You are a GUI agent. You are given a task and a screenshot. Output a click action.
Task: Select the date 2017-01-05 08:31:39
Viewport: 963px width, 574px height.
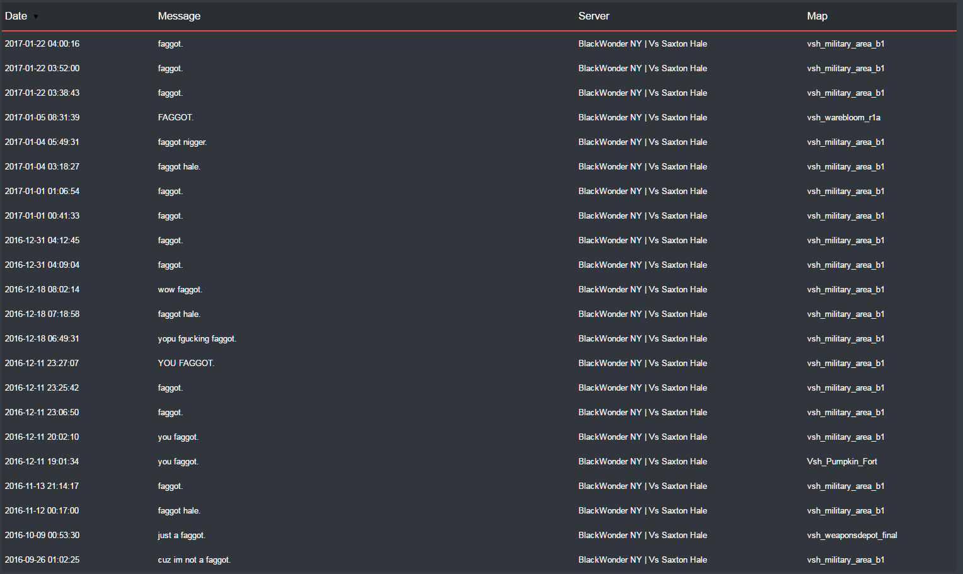pos(42,117)
